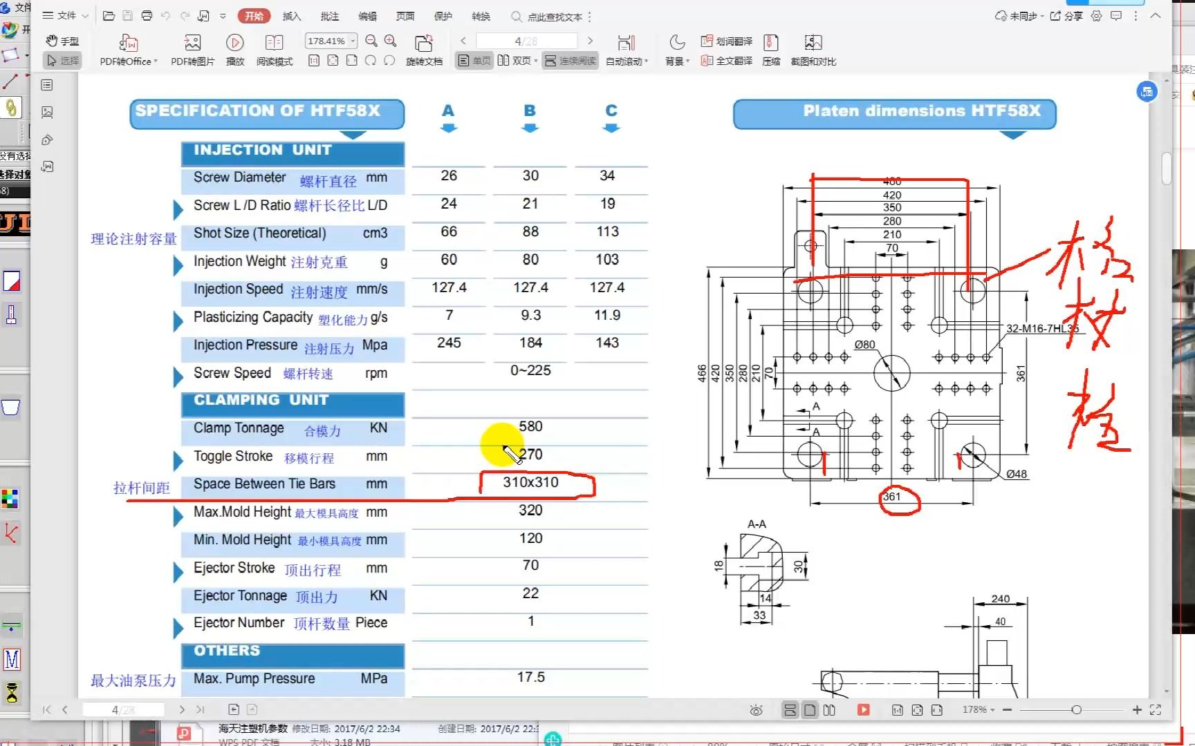Image resolution: width=1195 pixels, height=746 pixels.
Task: Toggle 单页 single page view
Action: 473,61
